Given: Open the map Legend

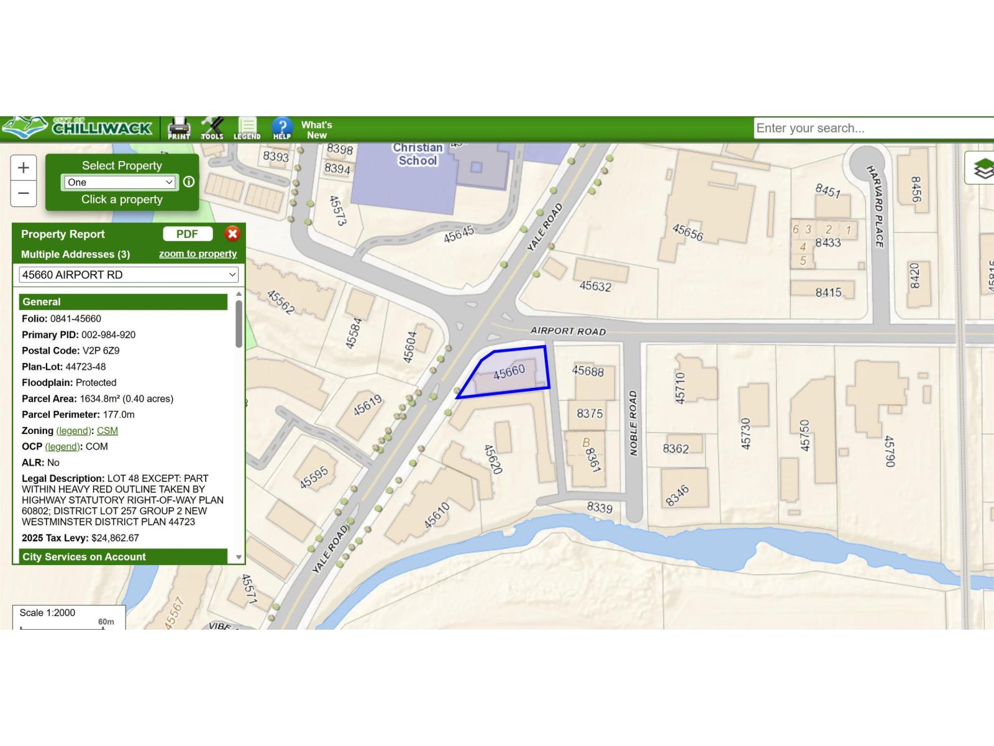Looking at the screenshot, I should 247,127.
